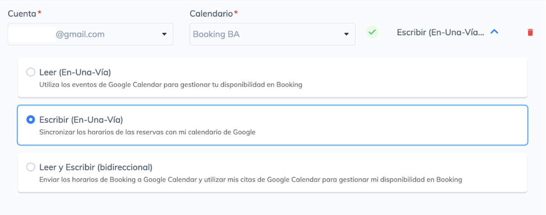The image size is (546, 215).
Task: Click the Cuenta field caret arrow
Action: (164, 34)
